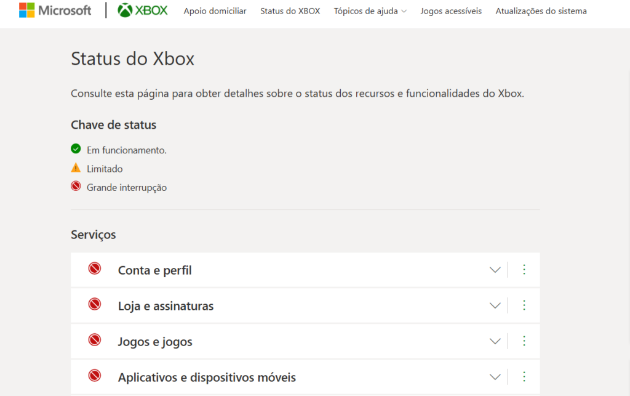
Task: Open the Tópicos de ajuda dropdown menu
Action: pyautogui.click(x=370, y=11)
